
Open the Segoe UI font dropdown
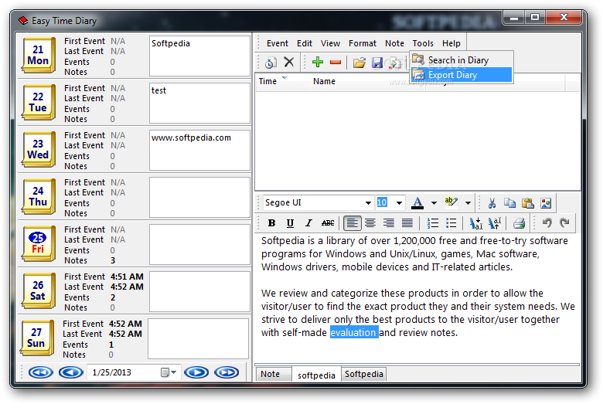368,203
